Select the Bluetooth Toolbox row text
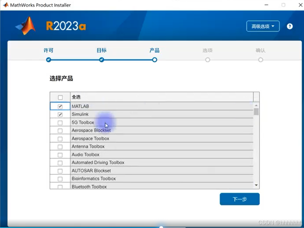304x228 pixels. coord(89,187)
